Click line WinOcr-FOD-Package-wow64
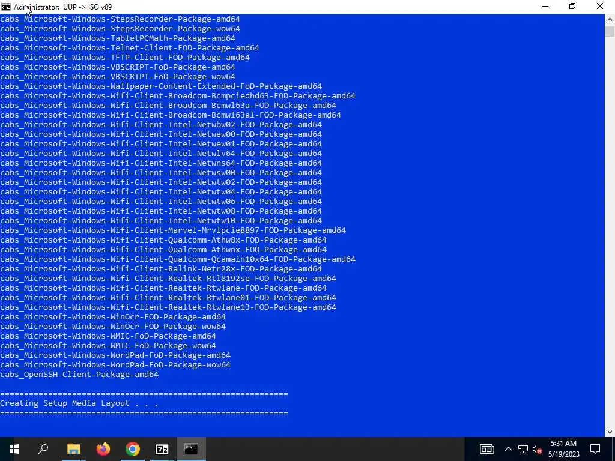The image size is (615, 461). coord(113,326)
